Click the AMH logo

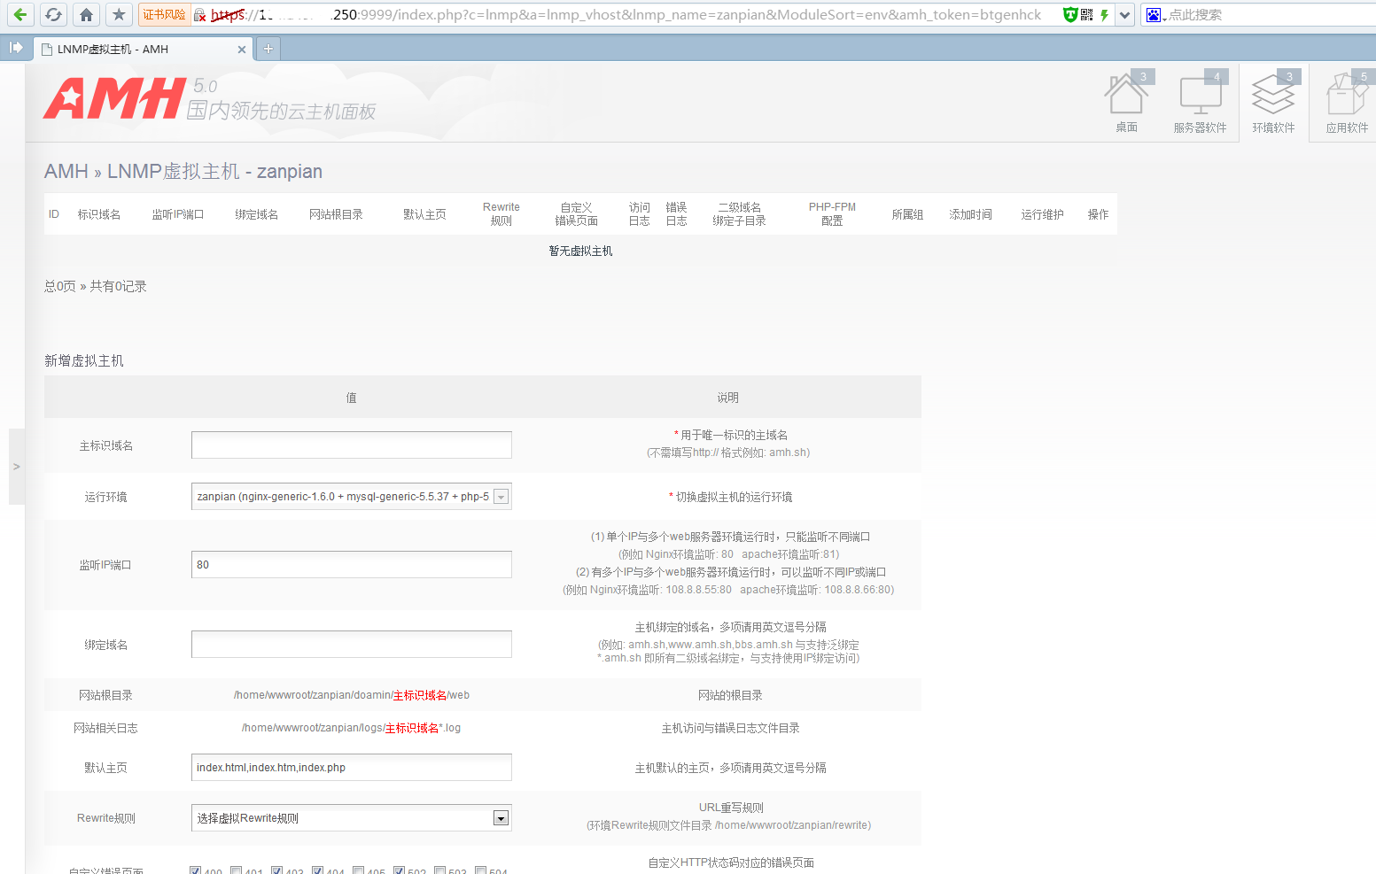pos(115,98)
